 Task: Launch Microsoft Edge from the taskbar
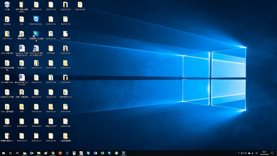pyautogui.click(x=67, y=153)
